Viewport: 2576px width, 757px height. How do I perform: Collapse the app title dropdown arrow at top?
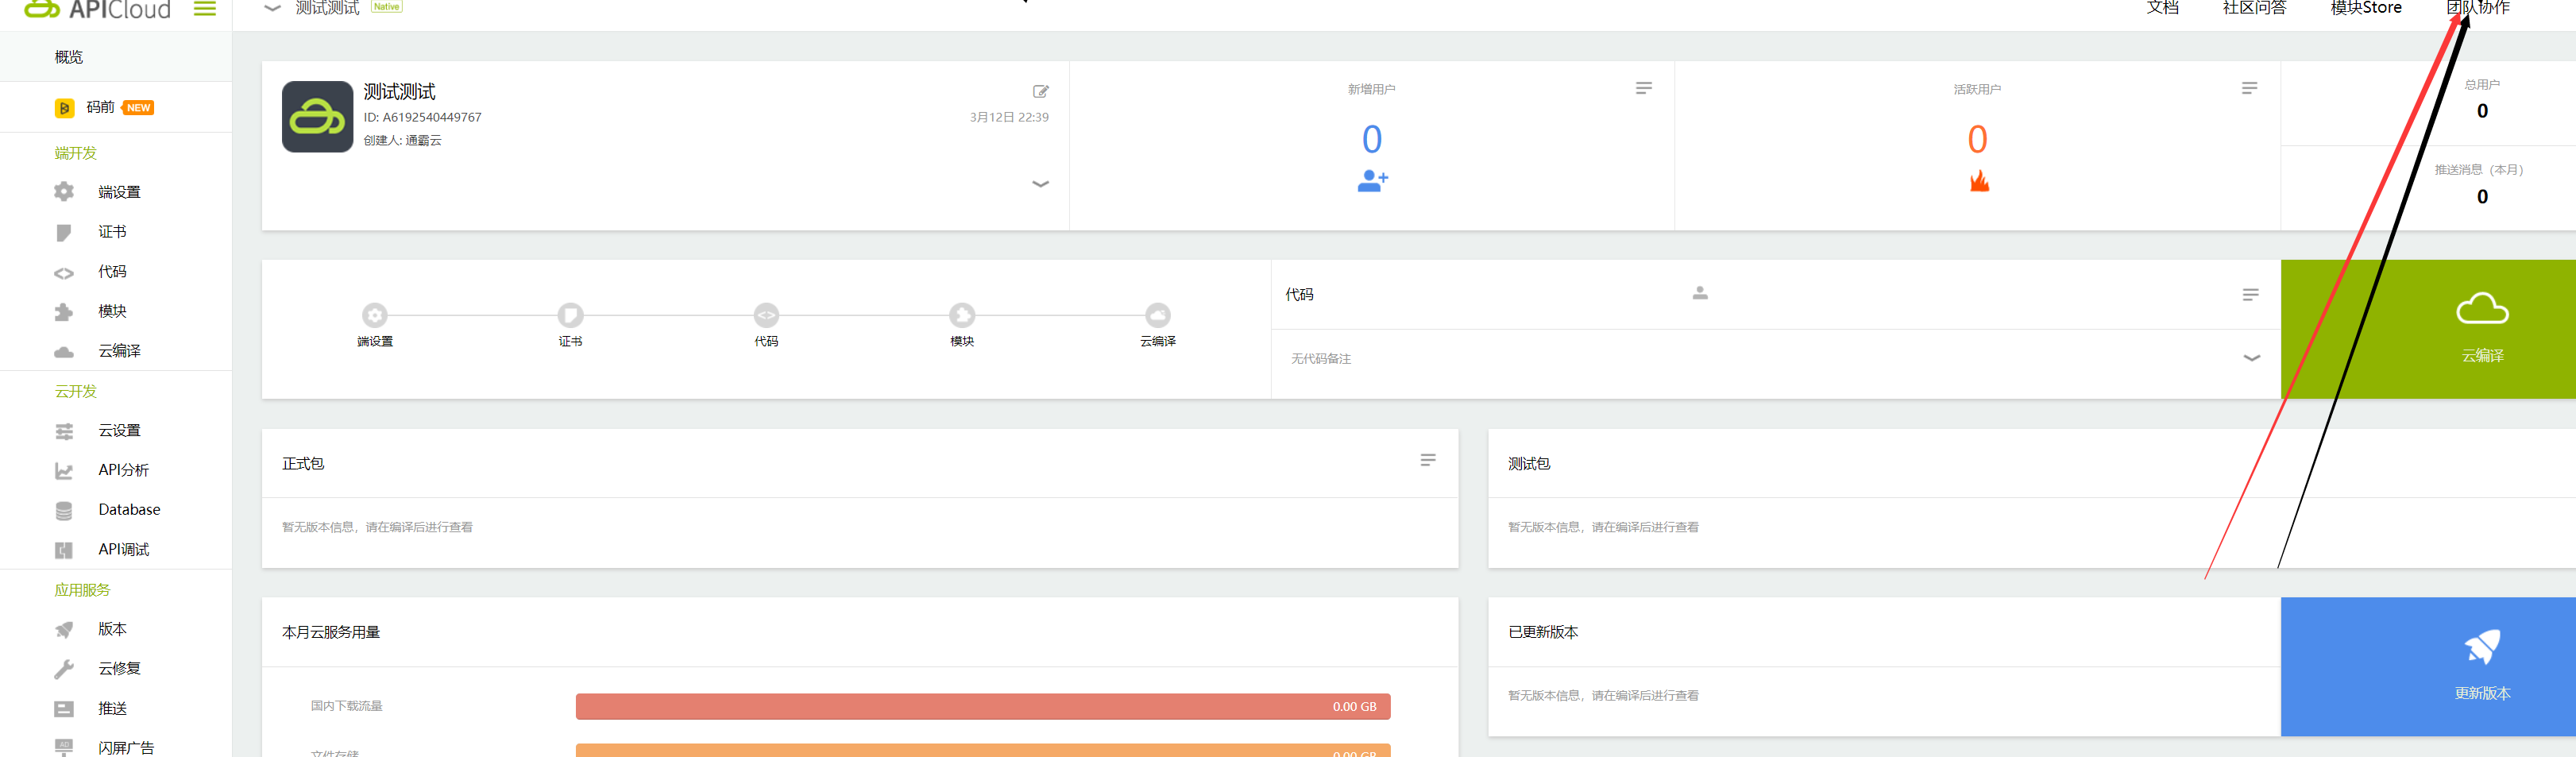(271, 8)
